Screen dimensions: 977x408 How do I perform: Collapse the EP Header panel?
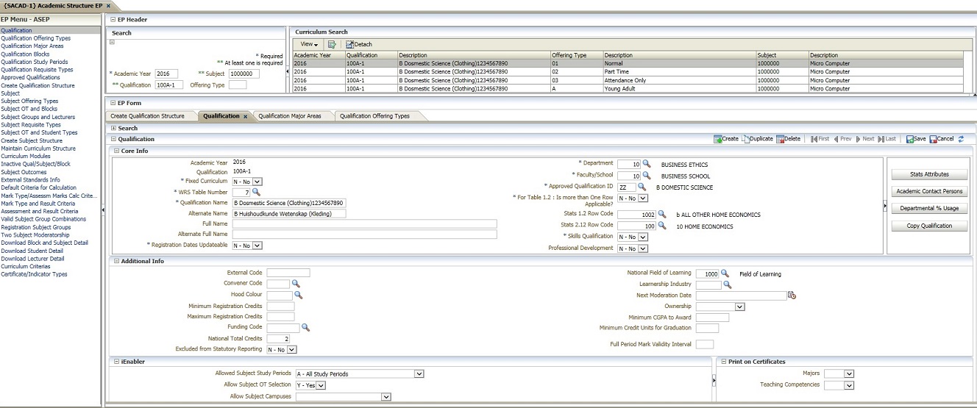(x=112, y=19)
